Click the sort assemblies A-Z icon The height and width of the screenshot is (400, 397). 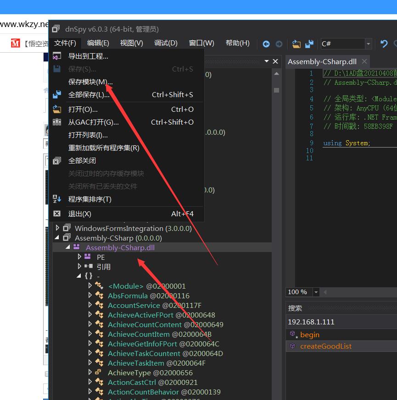pyautogui.click(x=57, y=199)
